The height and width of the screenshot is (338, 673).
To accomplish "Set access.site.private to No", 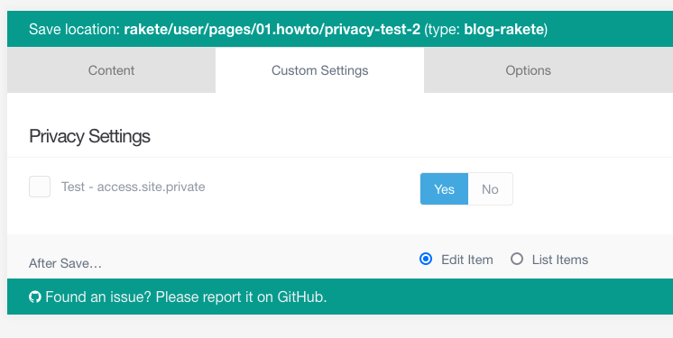I will (490, 189).
